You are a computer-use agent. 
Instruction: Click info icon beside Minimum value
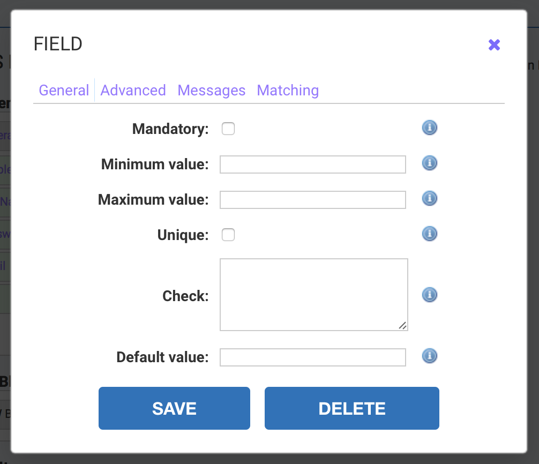pos(430,163)
